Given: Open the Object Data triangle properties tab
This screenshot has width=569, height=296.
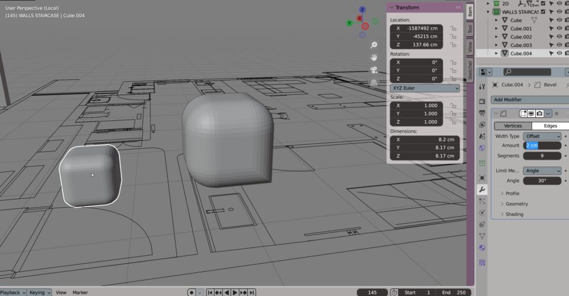Looking at the screenshot, I should point(482,236).
